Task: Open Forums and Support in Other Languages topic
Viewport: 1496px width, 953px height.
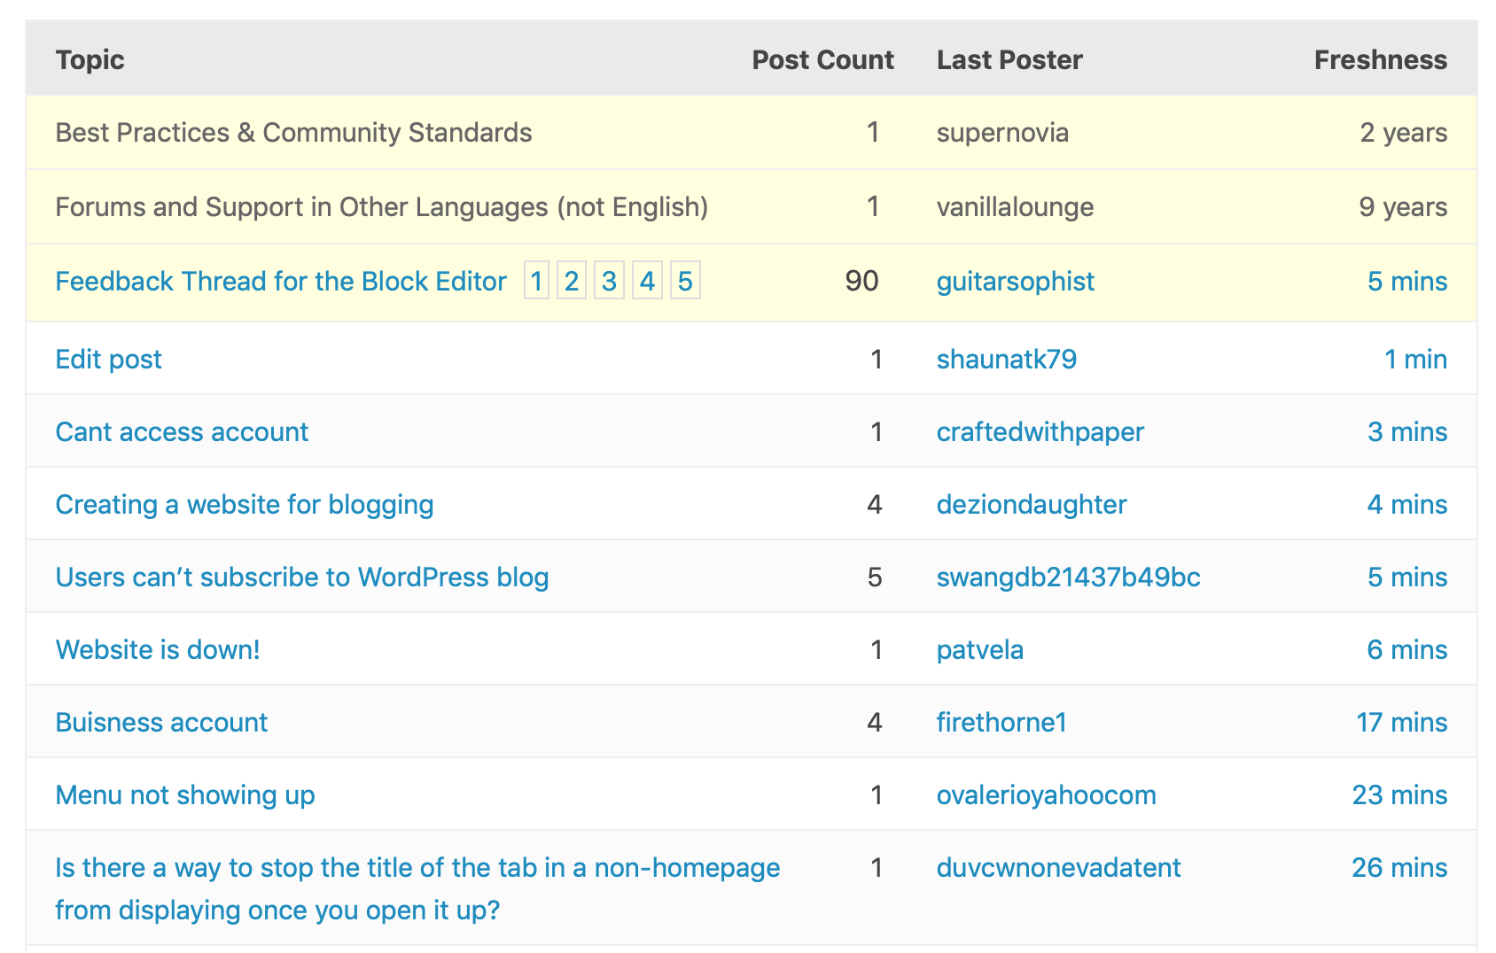Action: pos(381,206)
